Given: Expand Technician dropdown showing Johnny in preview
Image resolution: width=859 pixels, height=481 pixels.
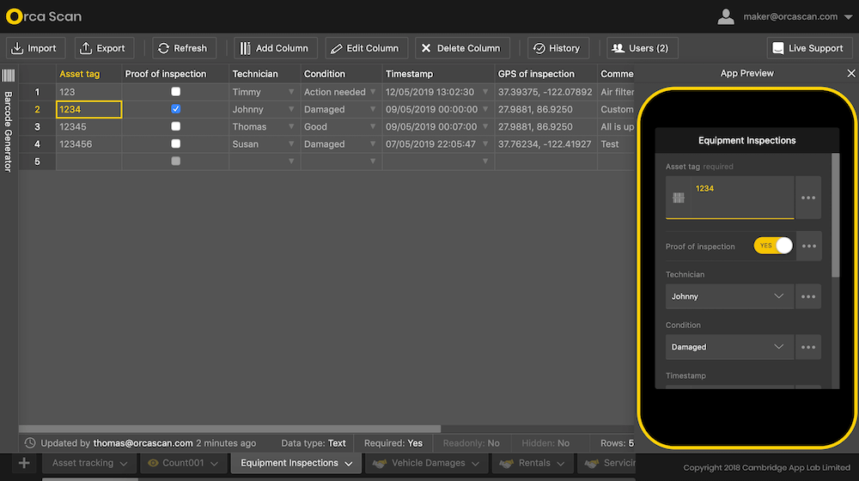Looking at the screenshot, I should pyautogui.click(x=730, y=296).
